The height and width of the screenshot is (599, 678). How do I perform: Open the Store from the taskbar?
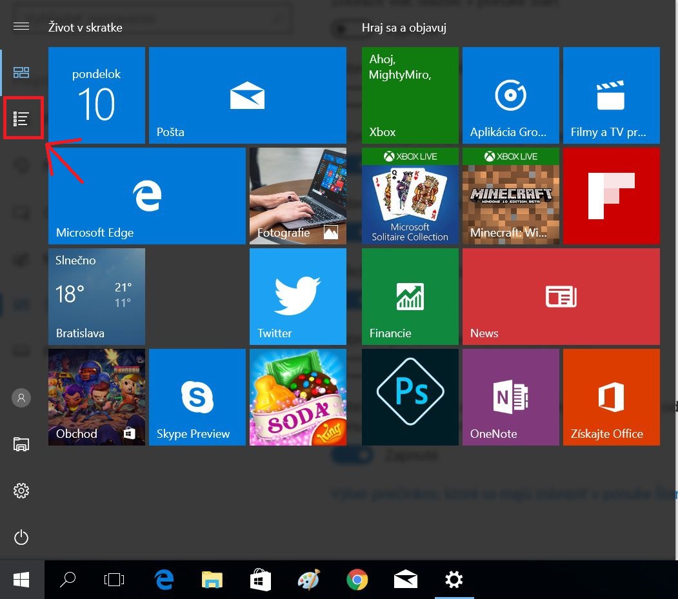(x=261, y=580)
